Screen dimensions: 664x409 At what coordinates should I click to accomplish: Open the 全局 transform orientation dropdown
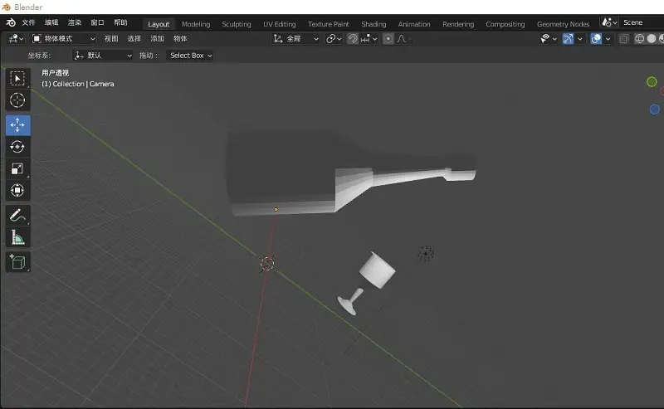tap(295, 39)
